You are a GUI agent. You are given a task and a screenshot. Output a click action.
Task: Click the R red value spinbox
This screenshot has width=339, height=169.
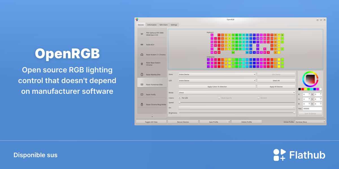point(307,94)
